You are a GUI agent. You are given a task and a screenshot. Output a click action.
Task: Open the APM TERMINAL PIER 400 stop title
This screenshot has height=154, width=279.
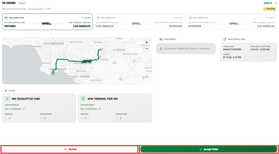click(102, 99)
